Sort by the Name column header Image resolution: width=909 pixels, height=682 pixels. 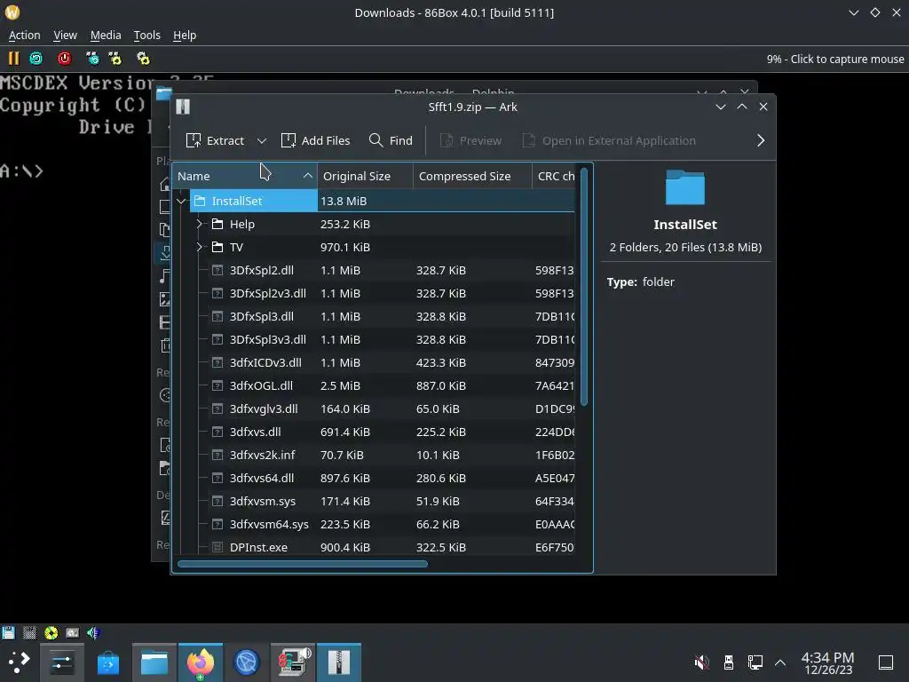pyautogui.click(x=245, y=177)
